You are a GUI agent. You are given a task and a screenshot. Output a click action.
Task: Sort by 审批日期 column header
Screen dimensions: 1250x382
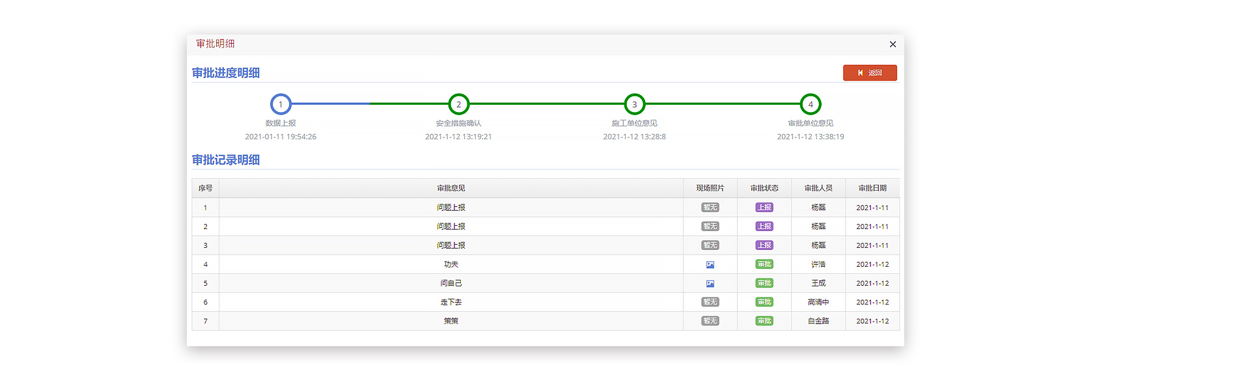(x=872, y=188)
